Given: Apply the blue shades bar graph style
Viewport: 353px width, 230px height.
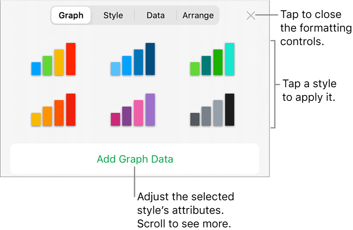Looking at the screenshot, I should (x=133, y=59).
